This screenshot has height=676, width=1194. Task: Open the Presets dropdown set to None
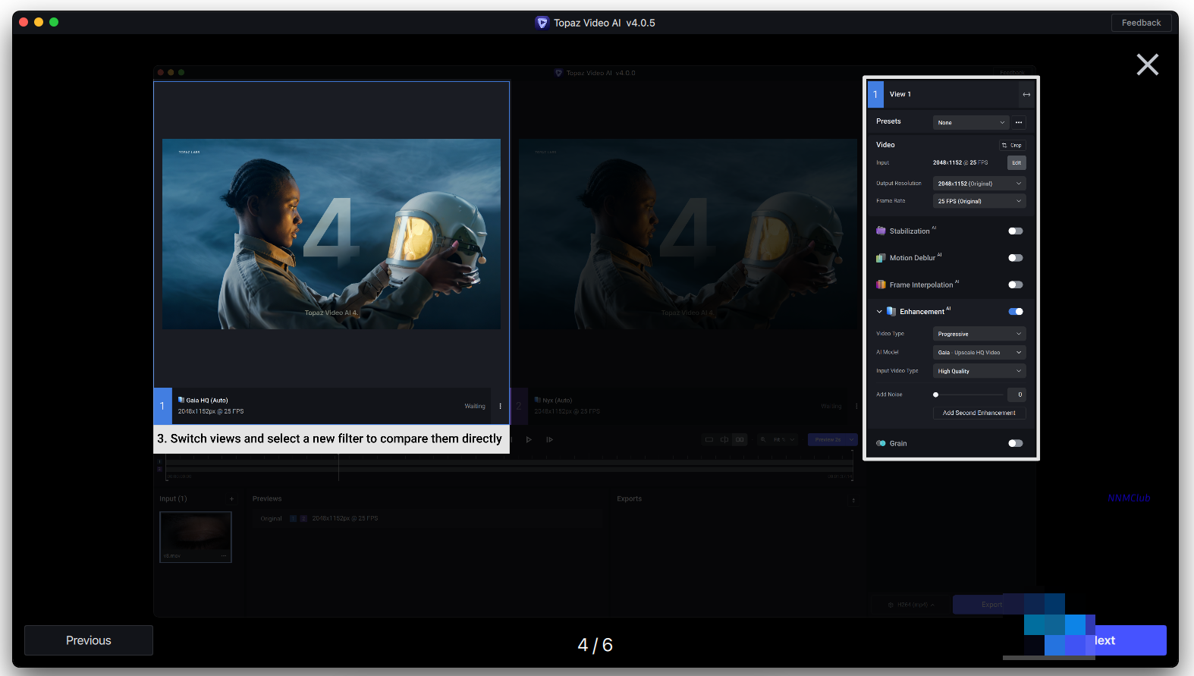[x=970, y=122]
